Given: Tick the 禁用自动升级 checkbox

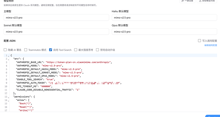Looking at the screenshot, I should 97,50.
